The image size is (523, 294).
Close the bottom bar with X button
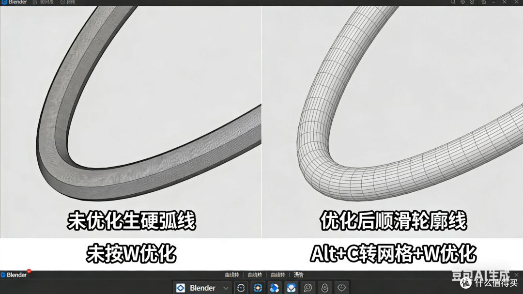pyautogui.click(x=517, y=275)
